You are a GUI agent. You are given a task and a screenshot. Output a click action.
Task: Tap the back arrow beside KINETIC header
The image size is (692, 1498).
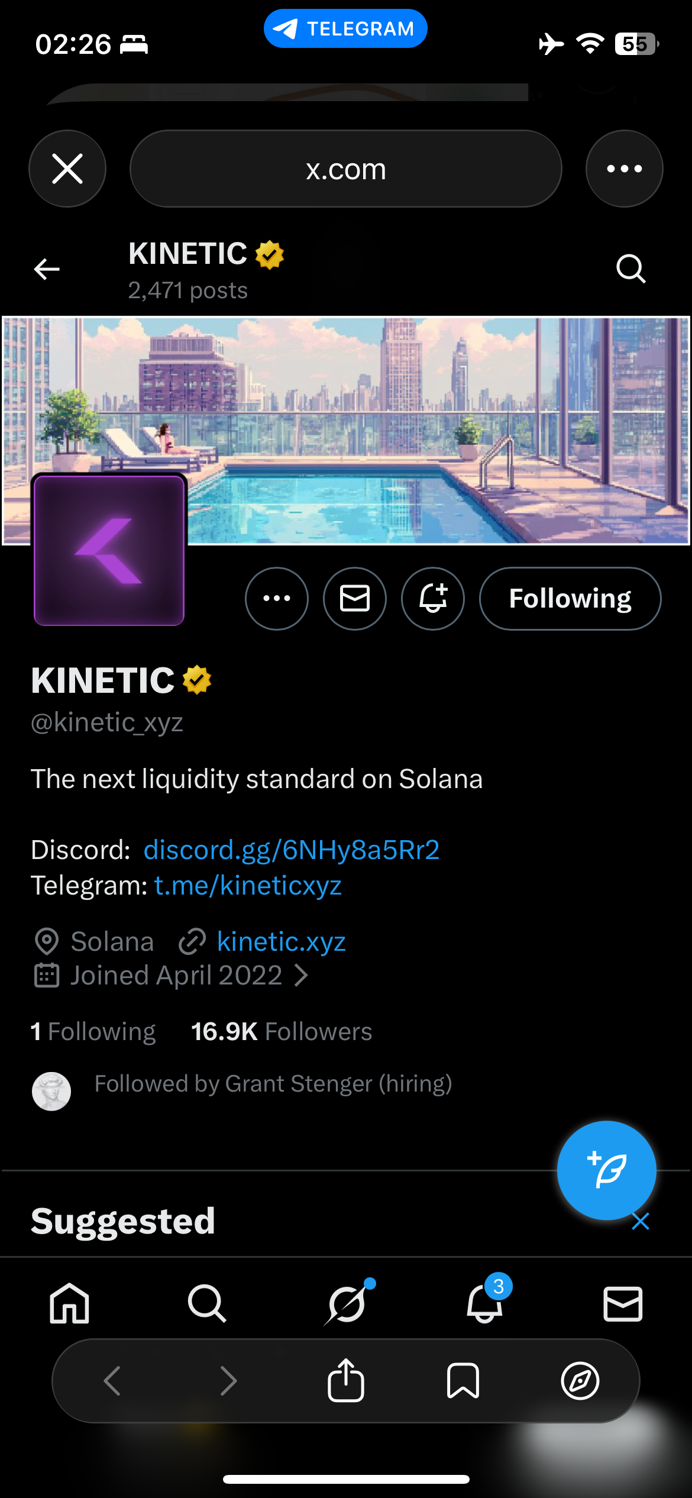point(47,269)
